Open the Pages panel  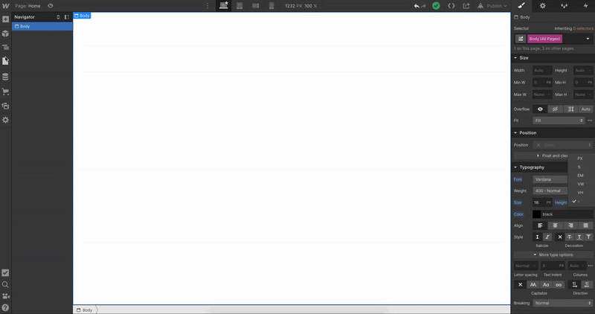pyautogui.click(x=6, y=61)
